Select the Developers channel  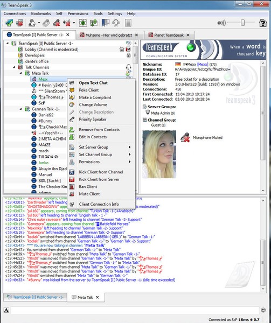click(x=34, y=55)
